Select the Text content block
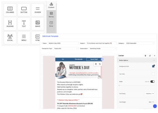Viewport: 158px width, 113px height. tap(24, 24)
